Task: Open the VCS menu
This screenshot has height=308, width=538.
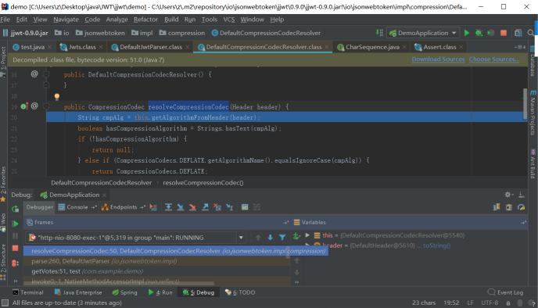Action: tap(229, 20)
